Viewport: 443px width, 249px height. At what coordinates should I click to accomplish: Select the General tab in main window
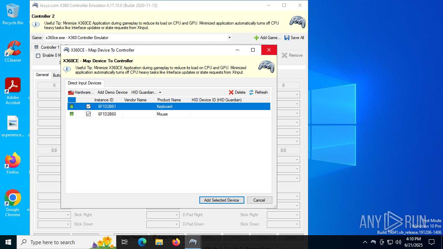click(x=42, y=75)
